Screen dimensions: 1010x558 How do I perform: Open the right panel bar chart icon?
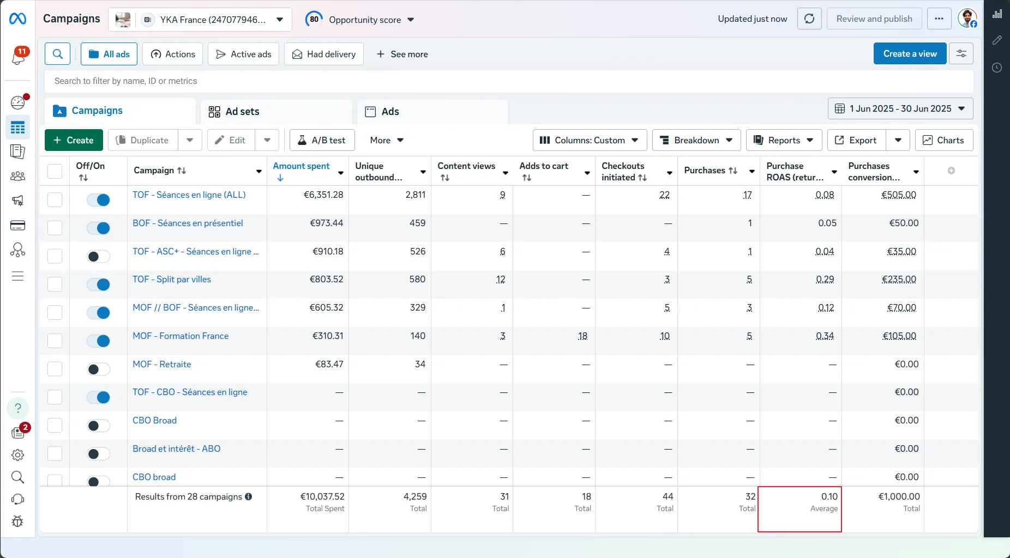(997, 14)
